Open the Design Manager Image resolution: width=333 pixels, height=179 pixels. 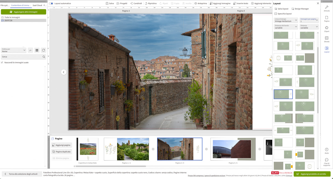(300, 9)
